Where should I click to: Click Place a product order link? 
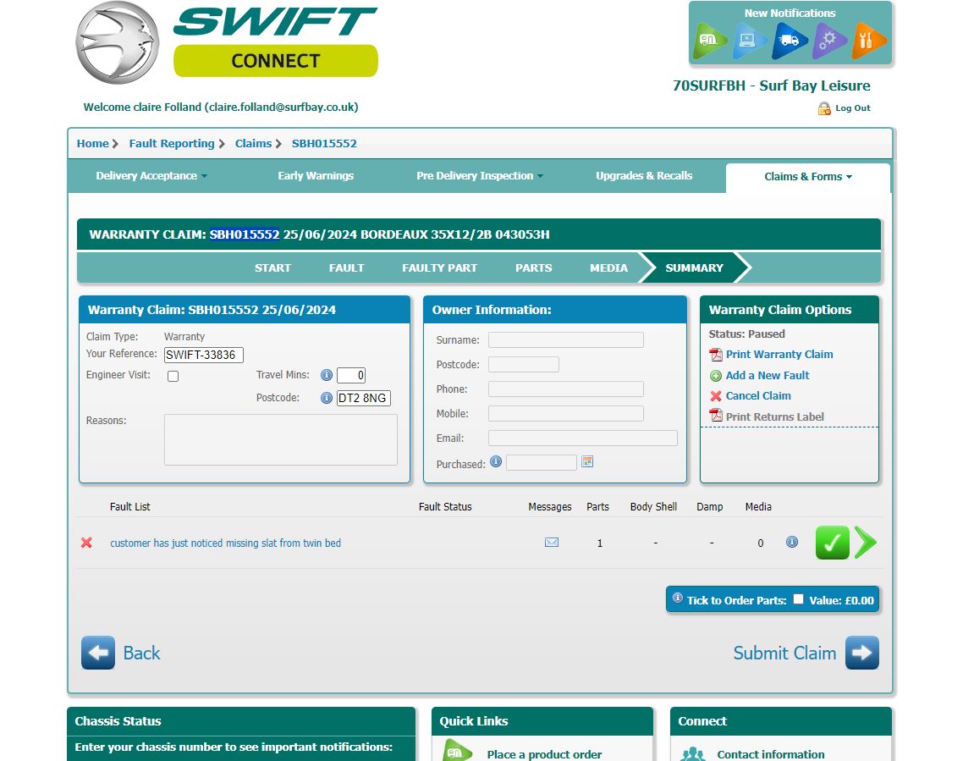(544, 754)
